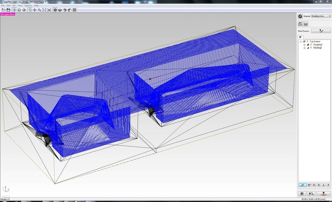332x202 pixels.
Task: Click the XYZ axis indicator
Action: tap(6, 189)
